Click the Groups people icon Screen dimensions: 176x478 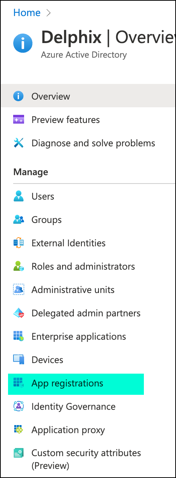[x=18, y=220]
